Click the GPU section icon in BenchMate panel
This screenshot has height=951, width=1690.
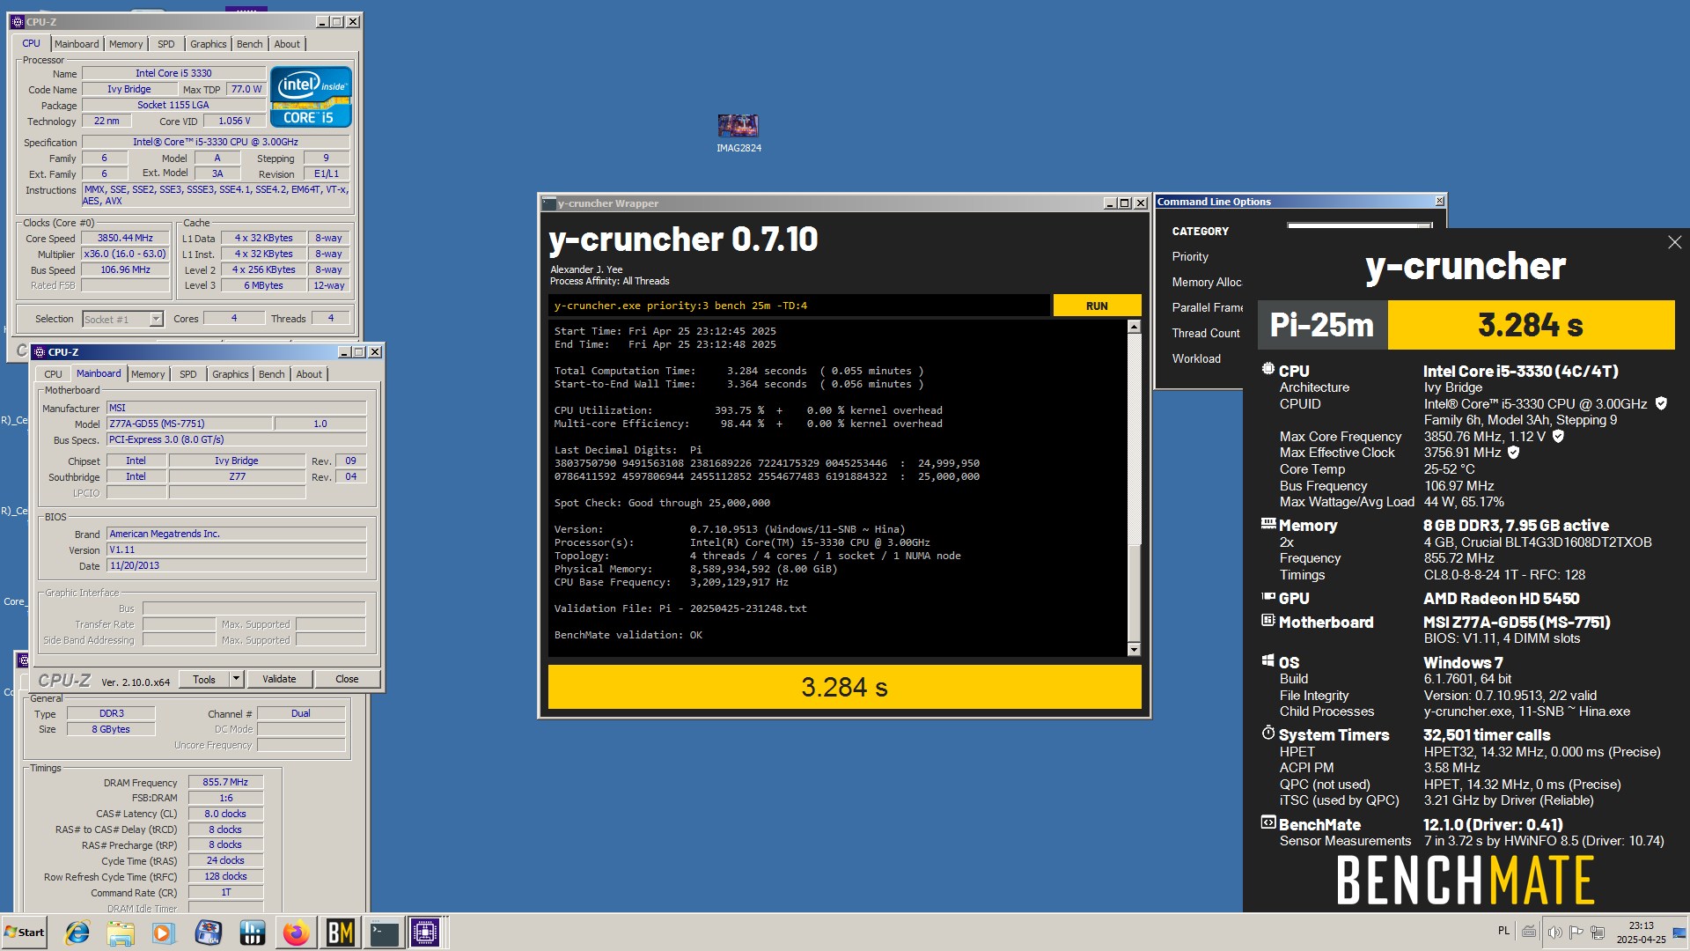click(1268, 597)
